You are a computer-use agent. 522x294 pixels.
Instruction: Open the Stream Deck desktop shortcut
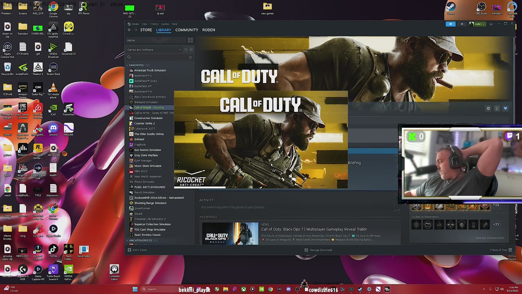coord(53,69)
